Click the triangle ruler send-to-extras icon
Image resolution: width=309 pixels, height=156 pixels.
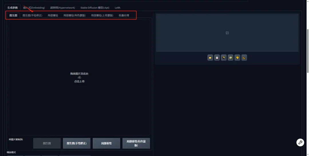244,58
